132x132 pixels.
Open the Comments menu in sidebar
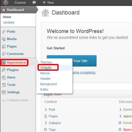pos(15,54)
